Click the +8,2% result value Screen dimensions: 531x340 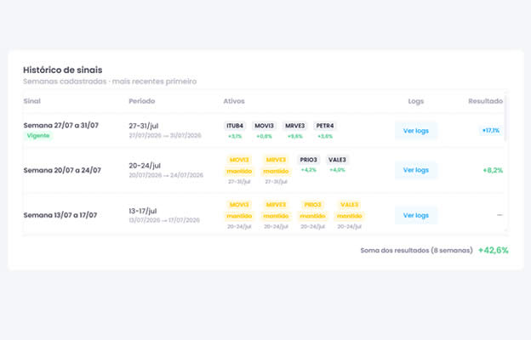493,170
